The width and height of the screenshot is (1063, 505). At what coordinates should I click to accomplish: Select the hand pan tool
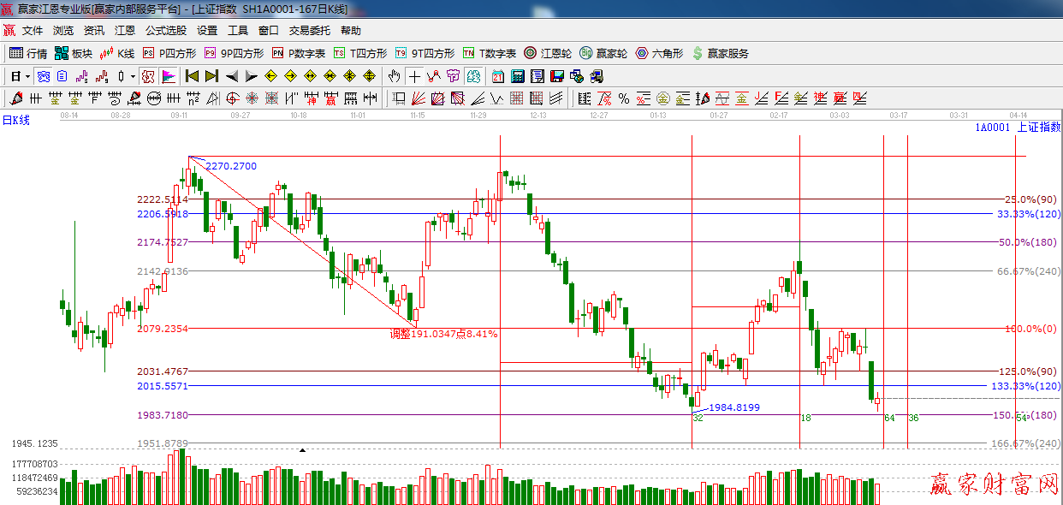coord(394,76)
